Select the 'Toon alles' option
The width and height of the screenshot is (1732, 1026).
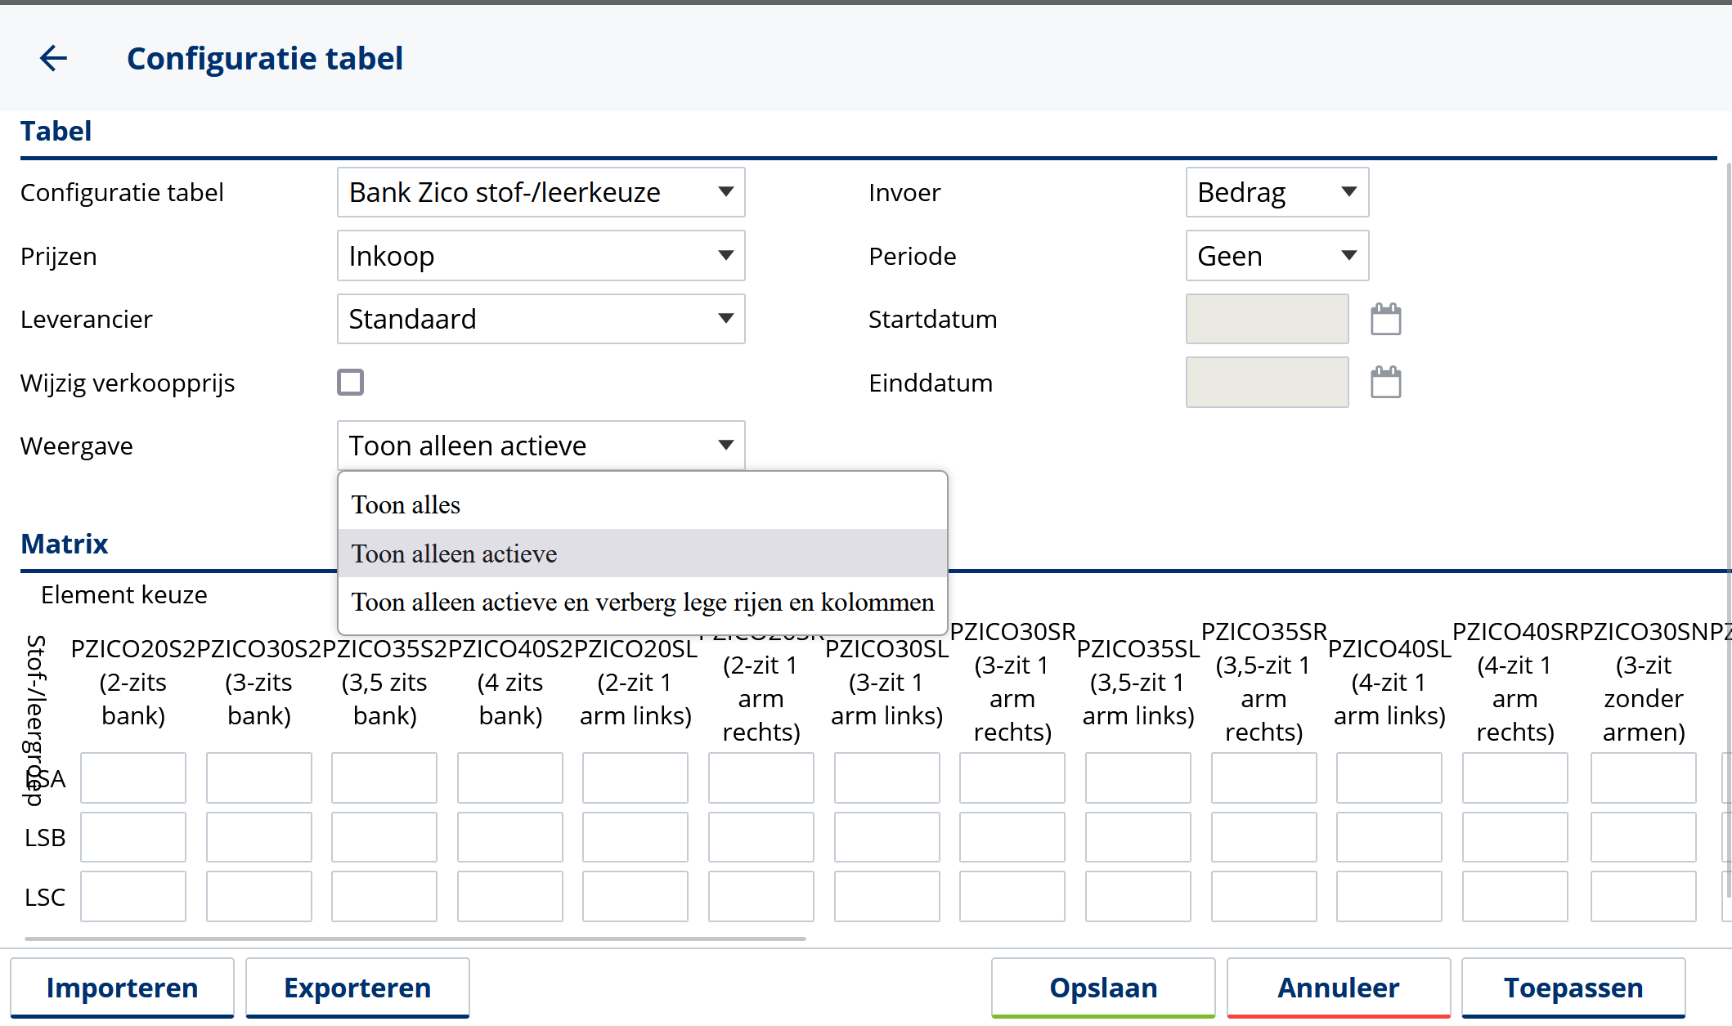tap(406, 505)
